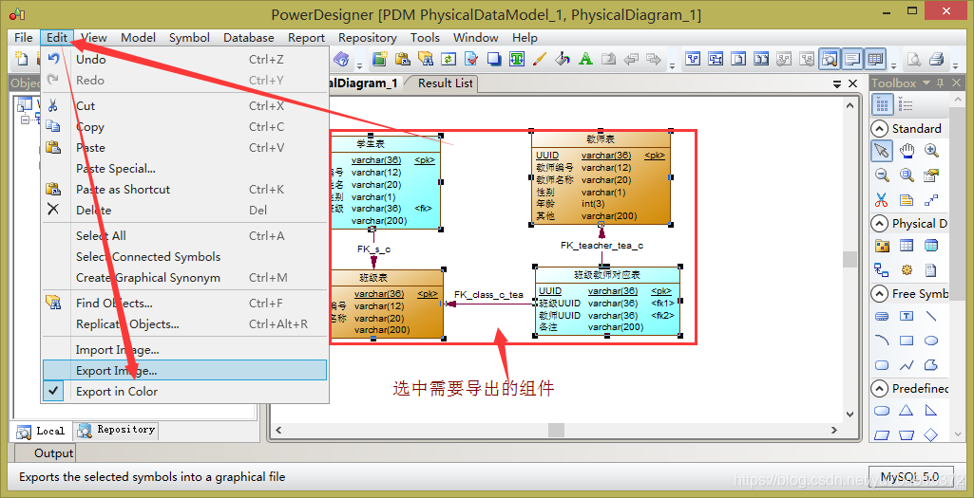Select the Text tool in Free Symbols
The height and width of the screenshot is (498, 974).
[907, 316]
